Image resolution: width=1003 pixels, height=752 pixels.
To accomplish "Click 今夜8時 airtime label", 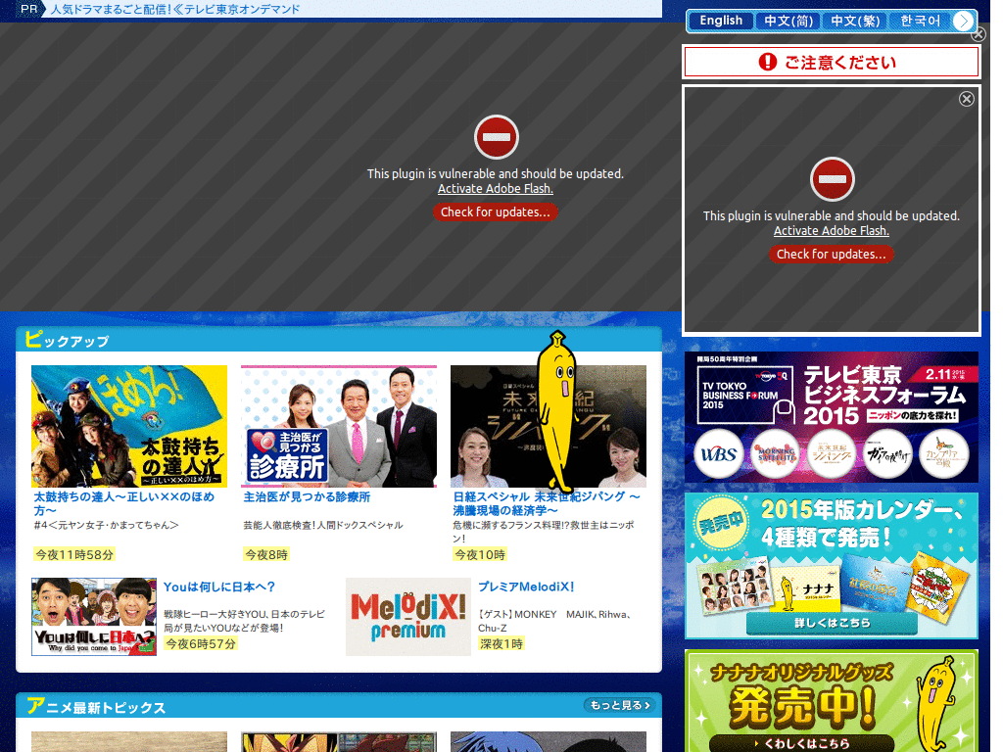I will coord(266,554).
